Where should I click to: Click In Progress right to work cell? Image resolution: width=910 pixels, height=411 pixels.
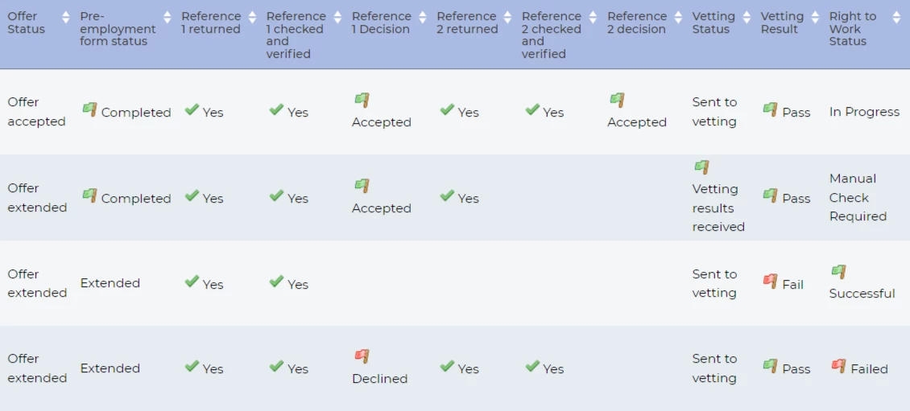tap(864, 112)
